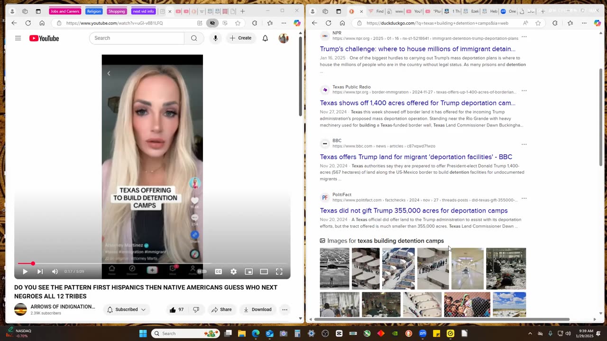Click the right window's vertical scrollbar
Image resolution: width=607 pixels, height=341 pixels.
click(601, 117)
